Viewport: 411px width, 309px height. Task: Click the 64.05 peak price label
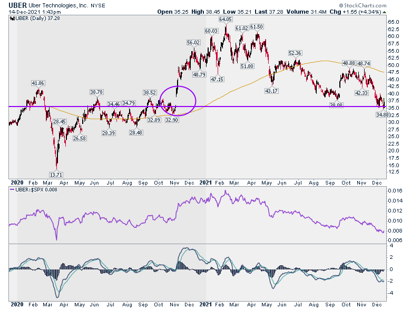[x=226, y=19]
